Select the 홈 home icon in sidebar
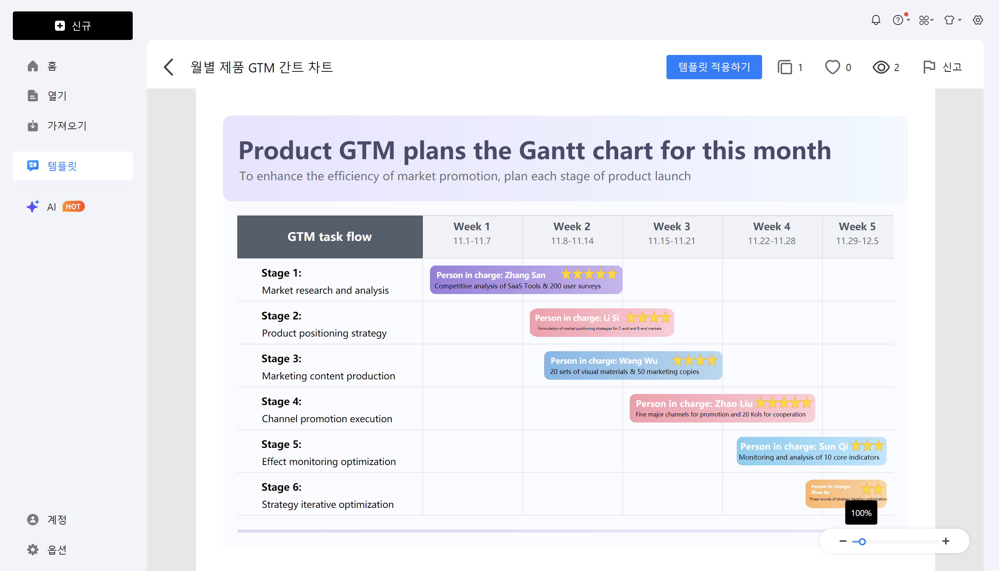The image size is (999, 571). coord(33,66)
